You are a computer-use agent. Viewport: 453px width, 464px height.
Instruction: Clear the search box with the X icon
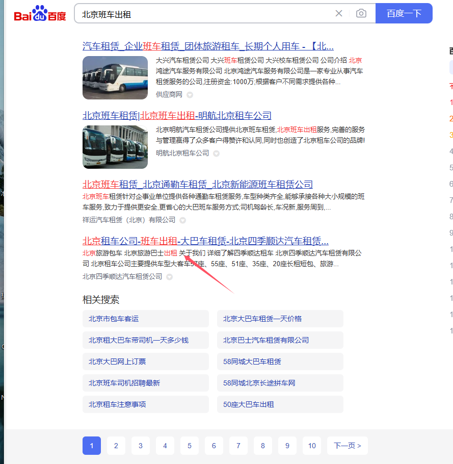pos(339,13)
